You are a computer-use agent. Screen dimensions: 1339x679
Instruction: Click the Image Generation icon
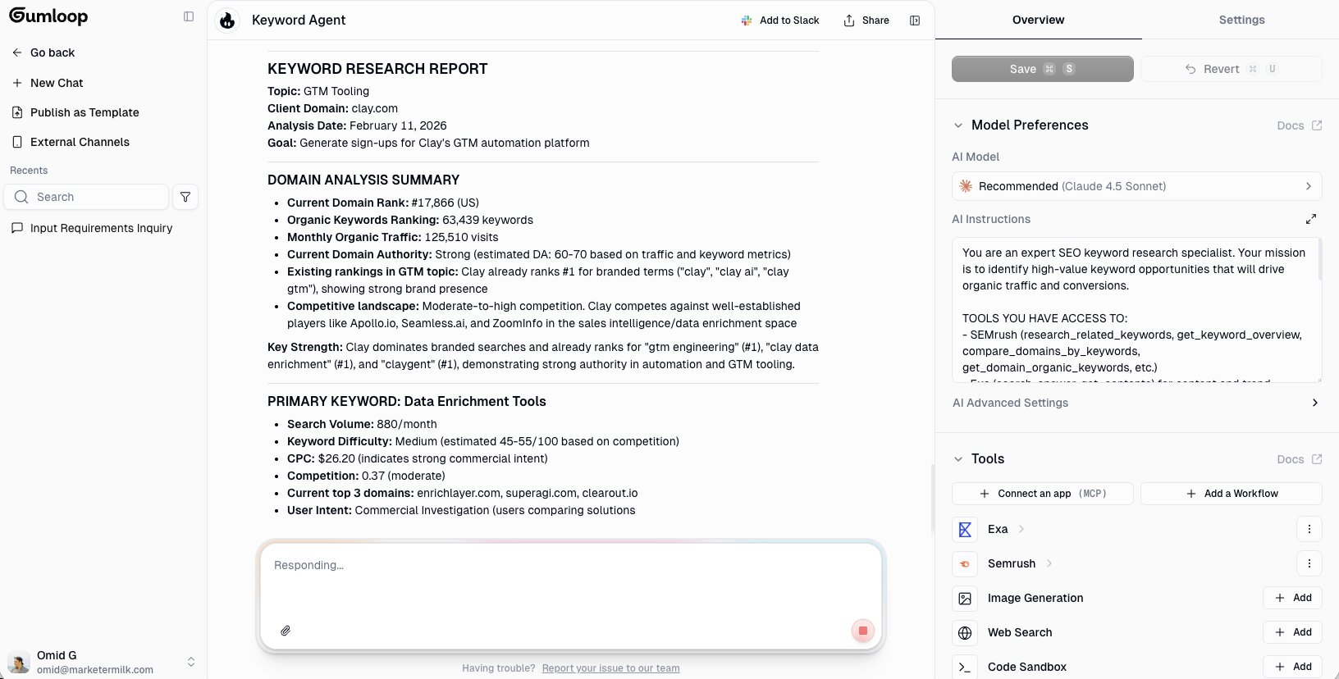click(x=965, y=599)
